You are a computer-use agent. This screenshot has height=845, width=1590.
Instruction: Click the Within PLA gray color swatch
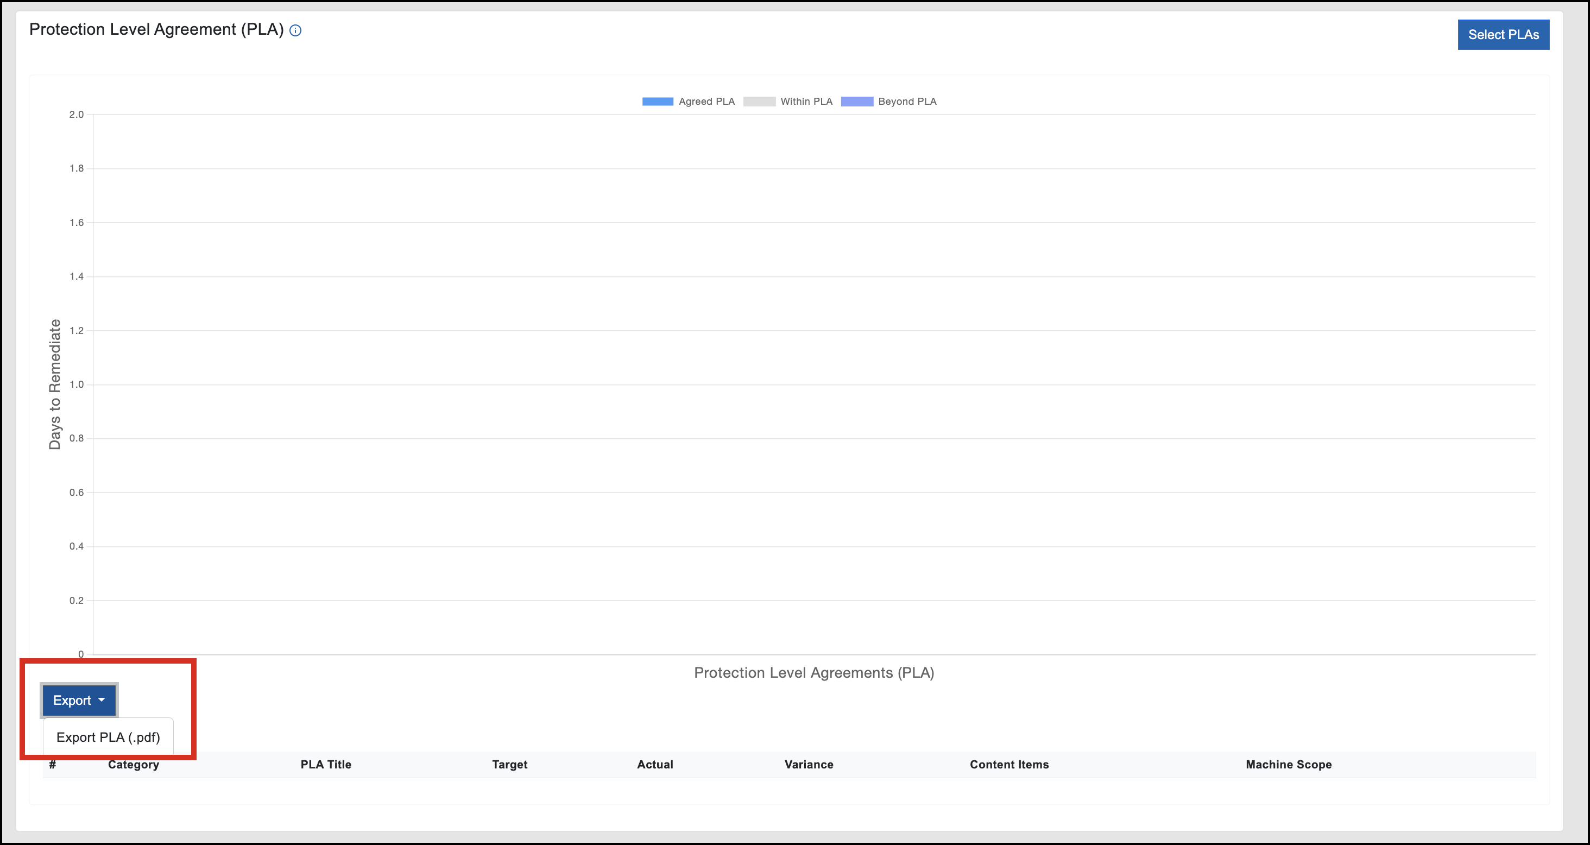[x=759, y=101]
